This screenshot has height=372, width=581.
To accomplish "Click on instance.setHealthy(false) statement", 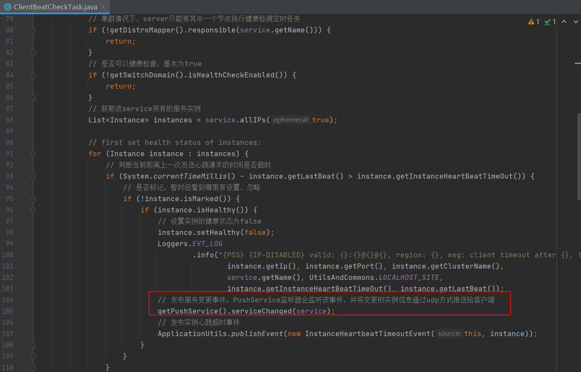I will point(216,232).
